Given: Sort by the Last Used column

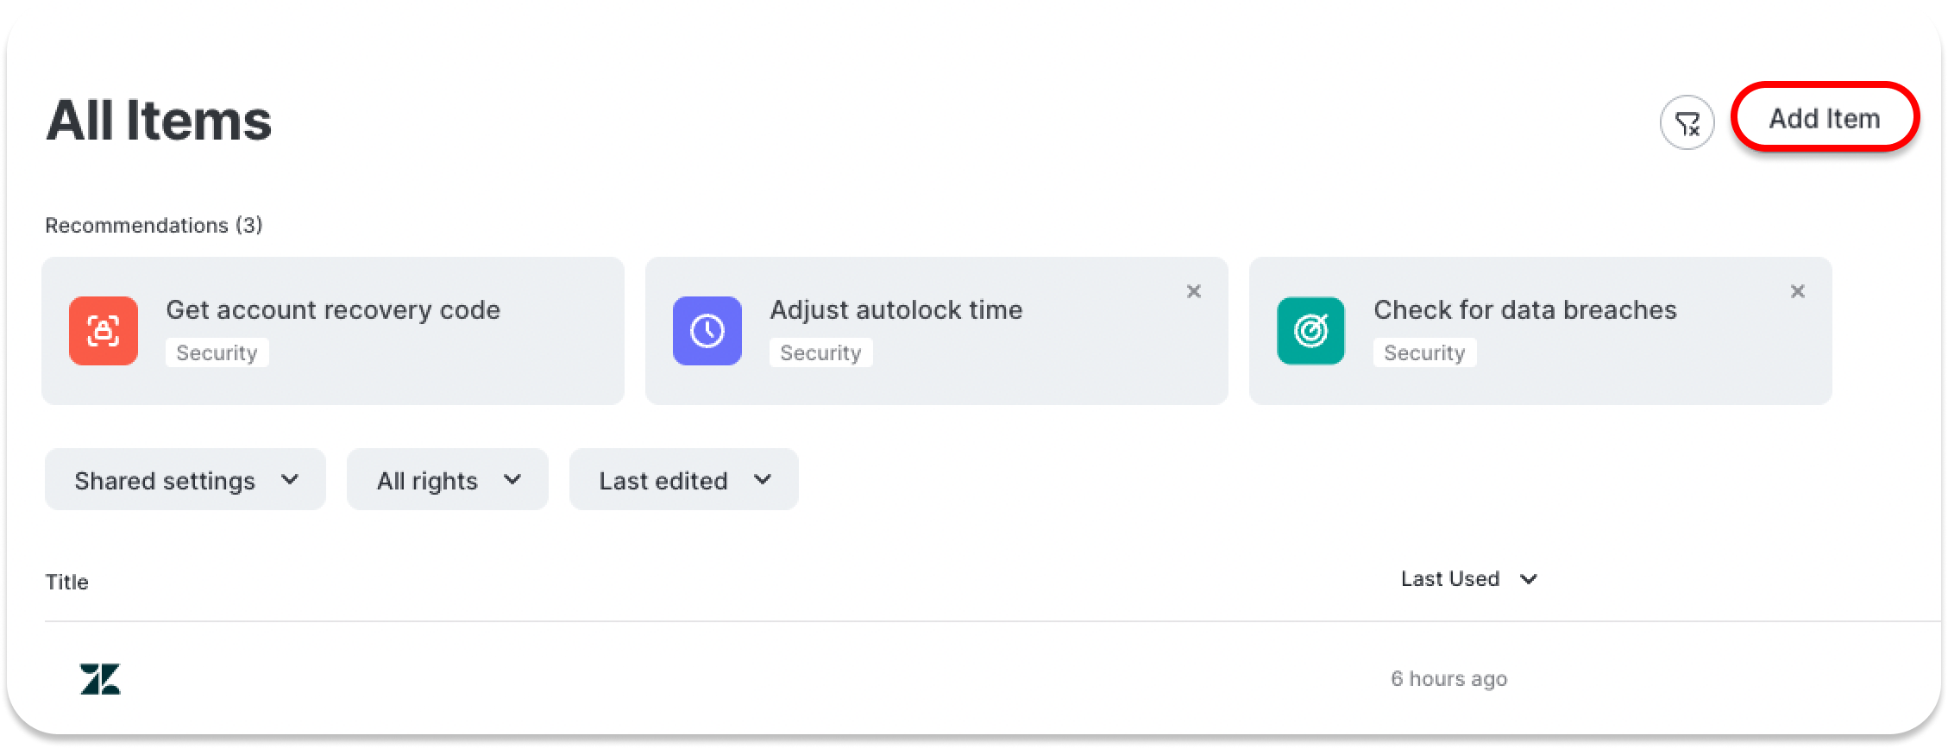Looking at the screenshot, I should 1468,579.
